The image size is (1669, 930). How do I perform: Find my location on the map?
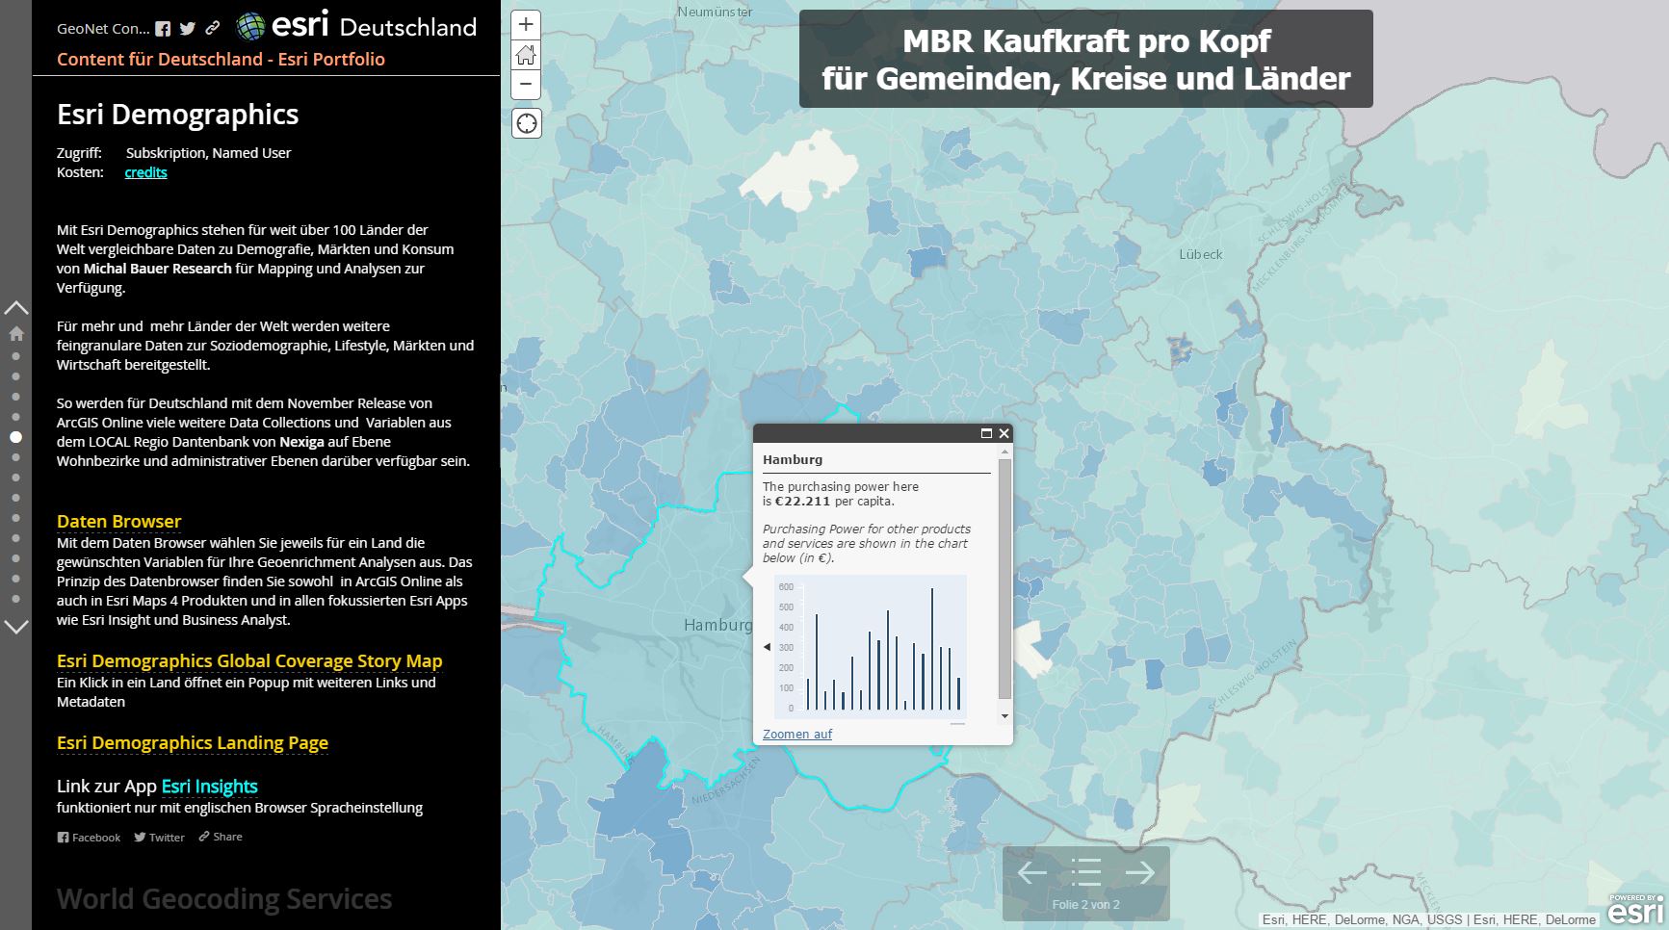(526, 123)
